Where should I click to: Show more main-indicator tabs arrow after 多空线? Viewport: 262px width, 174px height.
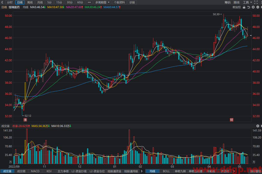coord(234,171)
